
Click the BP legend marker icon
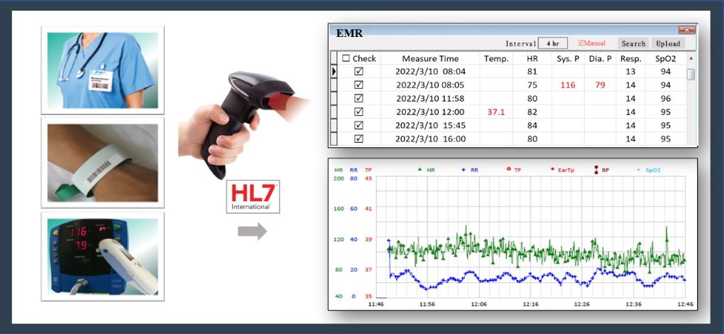(x=594, y=171)
